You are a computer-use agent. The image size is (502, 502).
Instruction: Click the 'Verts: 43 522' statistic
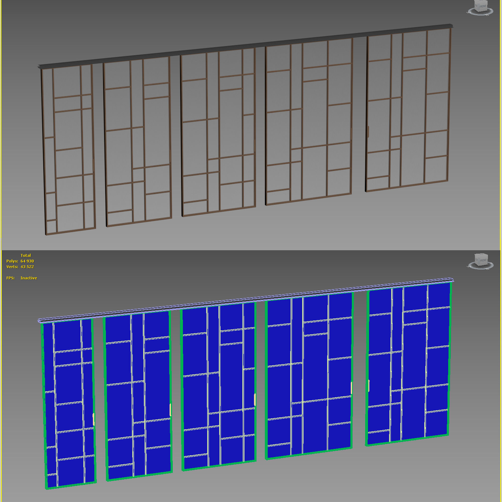pos(20,267)
